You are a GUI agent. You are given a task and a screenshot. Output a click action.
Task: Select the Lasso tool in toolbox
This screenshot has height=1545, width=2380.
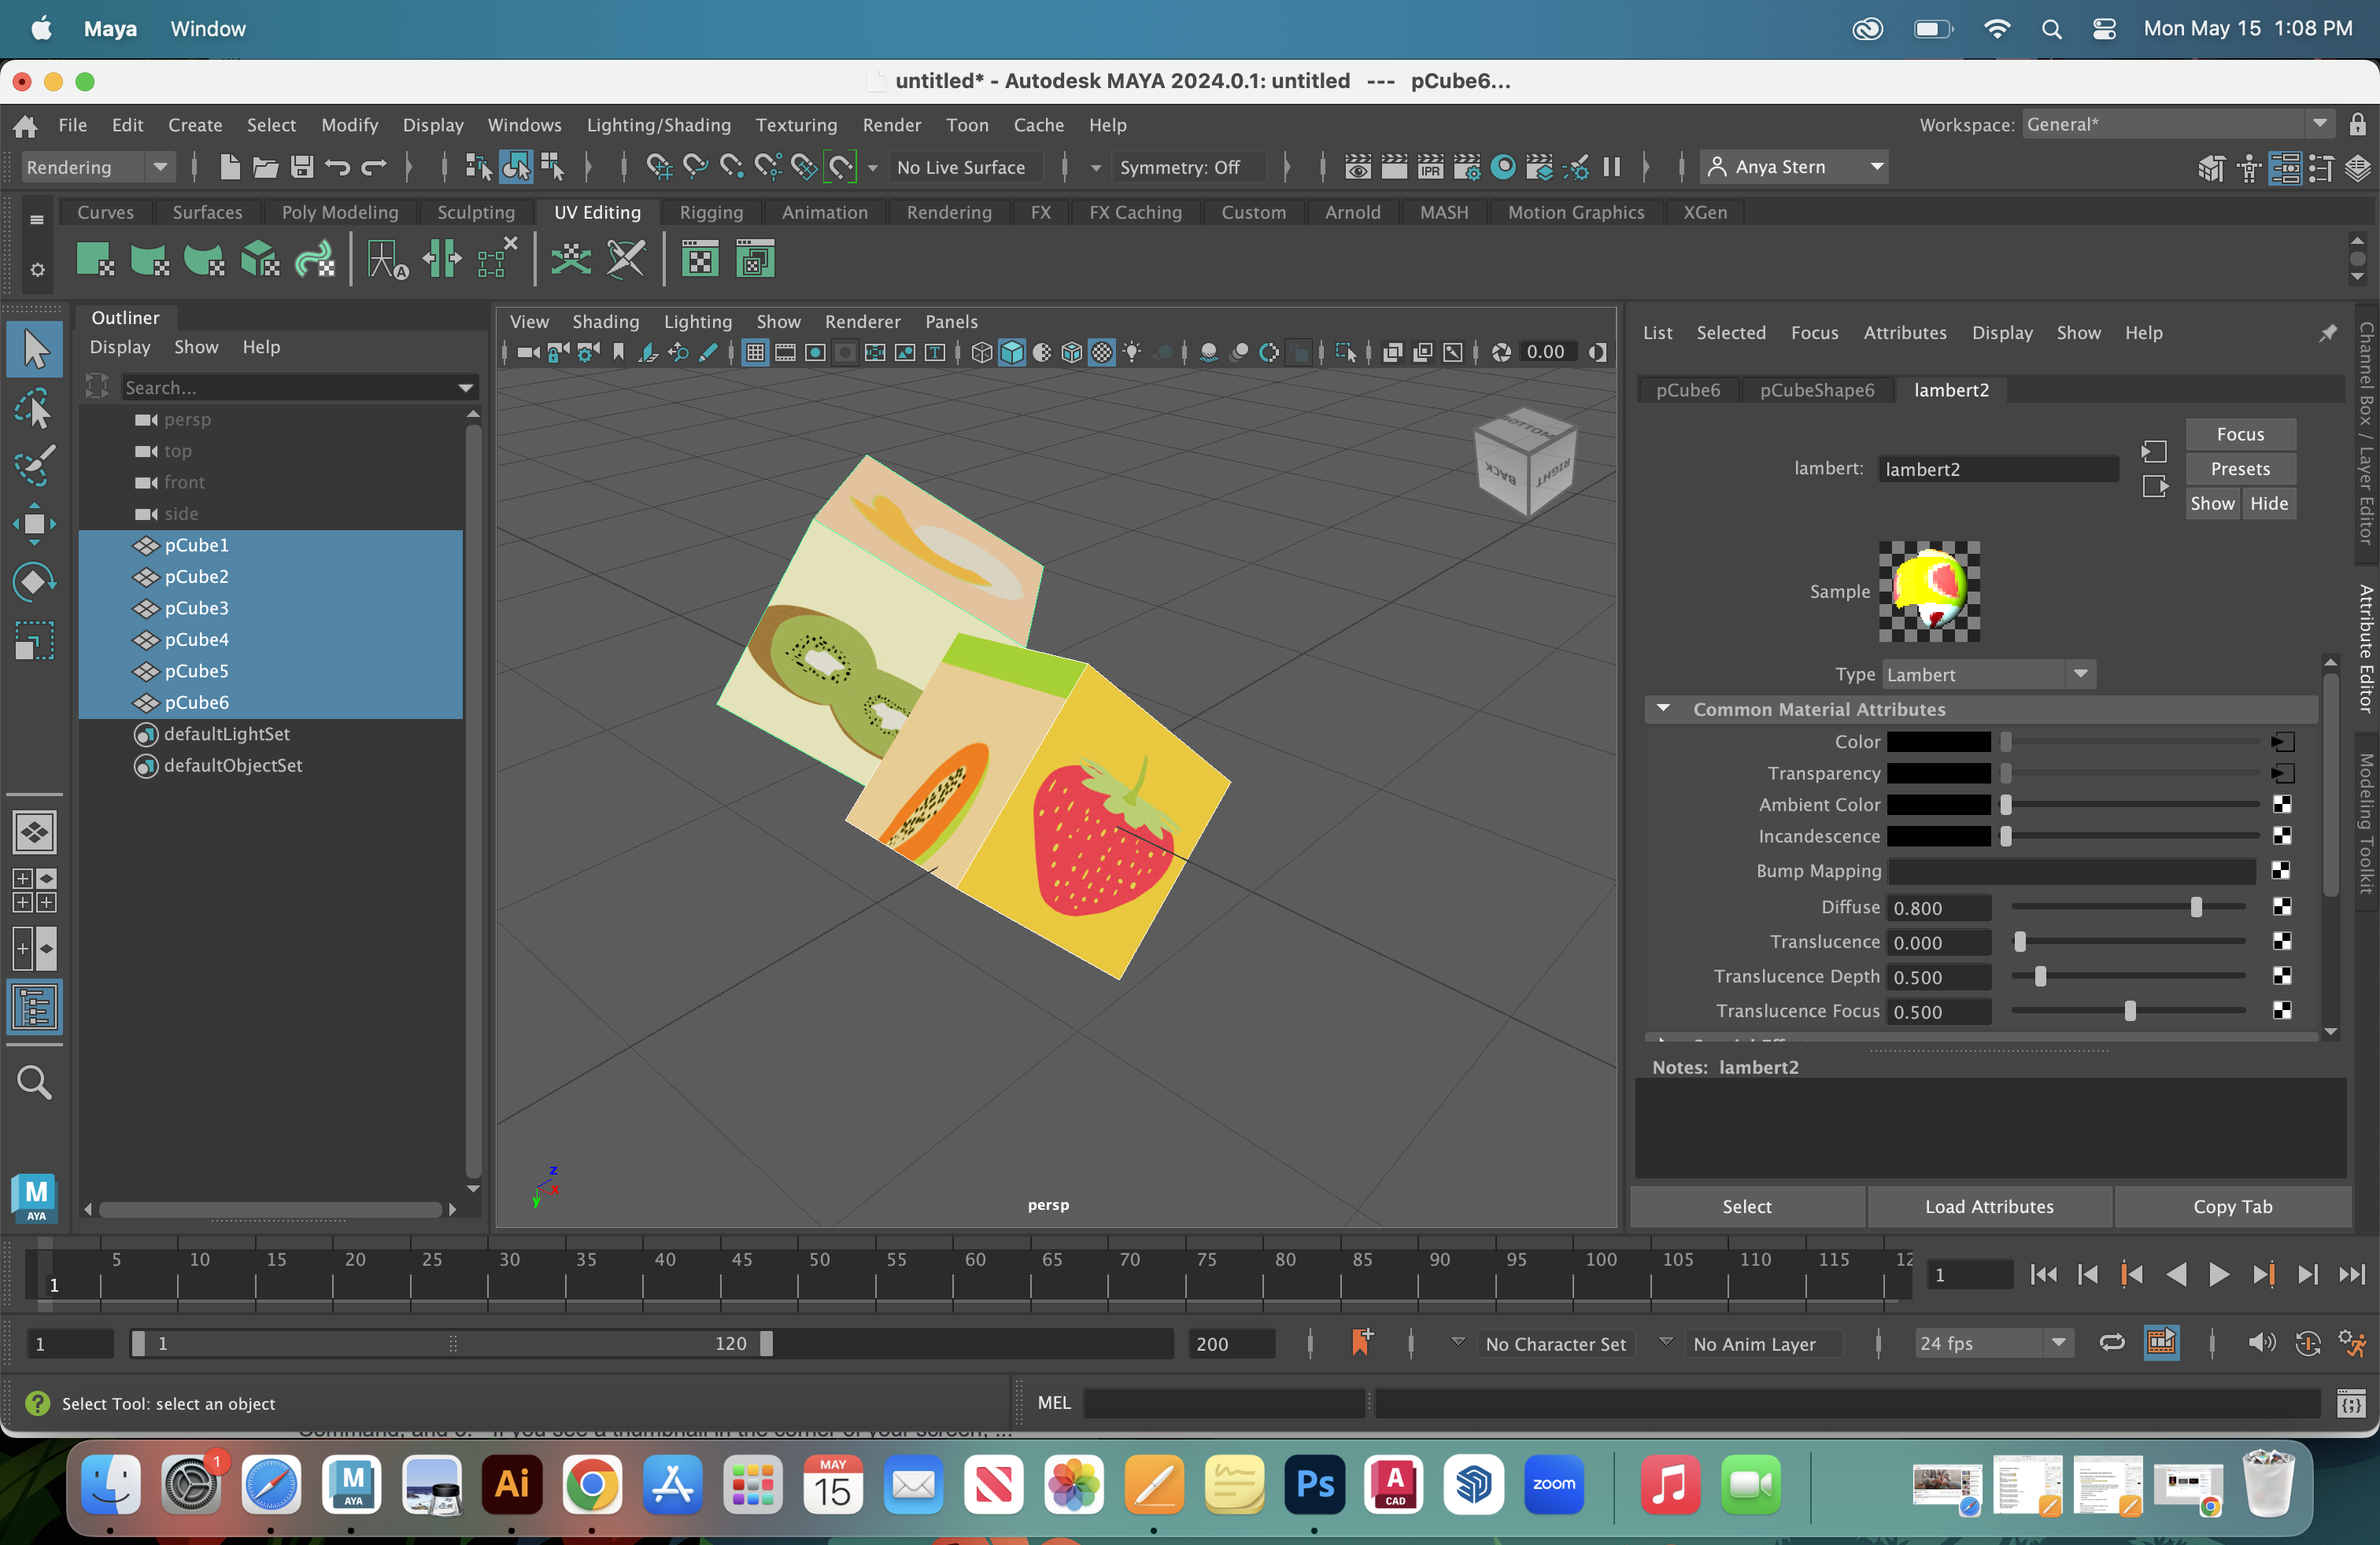34,409
